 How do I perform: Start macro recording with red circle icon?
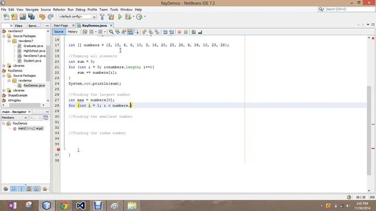pyautogui.click(x=179, y=32)
